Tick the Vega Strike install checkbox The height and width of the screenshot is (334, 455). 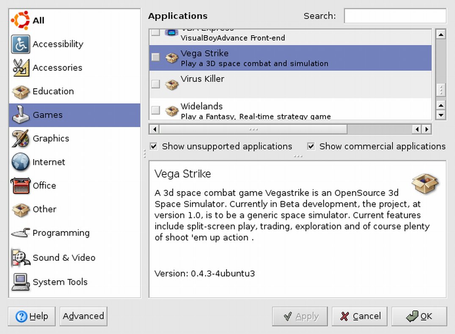click(156, 57)
